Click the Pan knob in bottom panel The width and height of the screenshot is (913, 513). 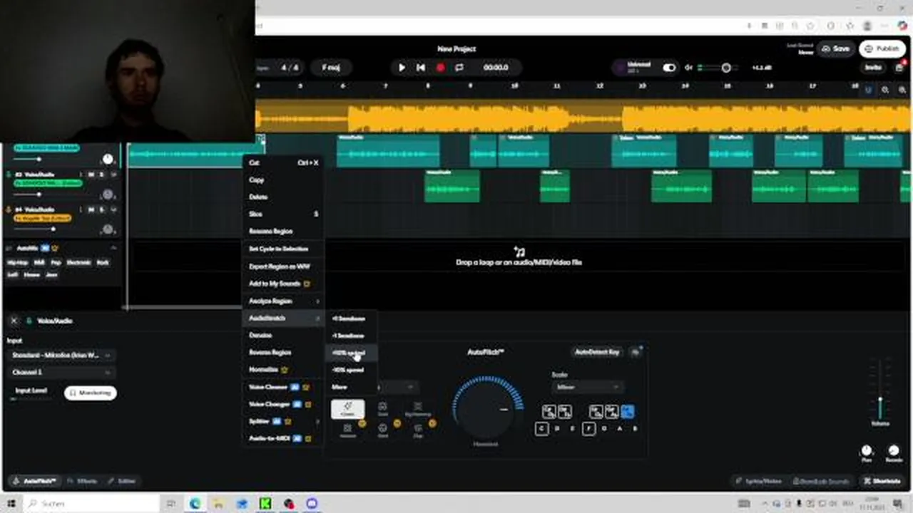(867, 451)
